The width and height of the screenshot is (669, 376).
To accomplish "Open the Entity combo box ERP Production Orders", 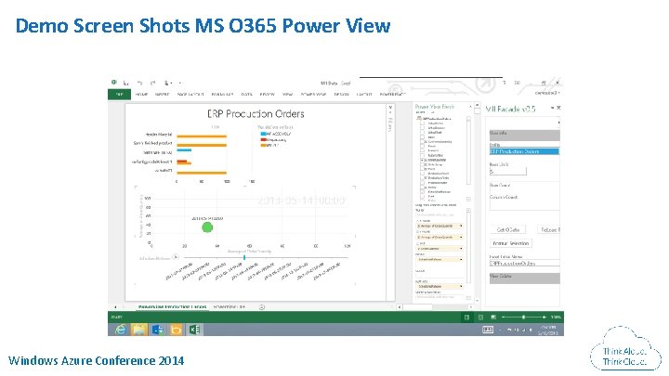I will tap(524, 151).
